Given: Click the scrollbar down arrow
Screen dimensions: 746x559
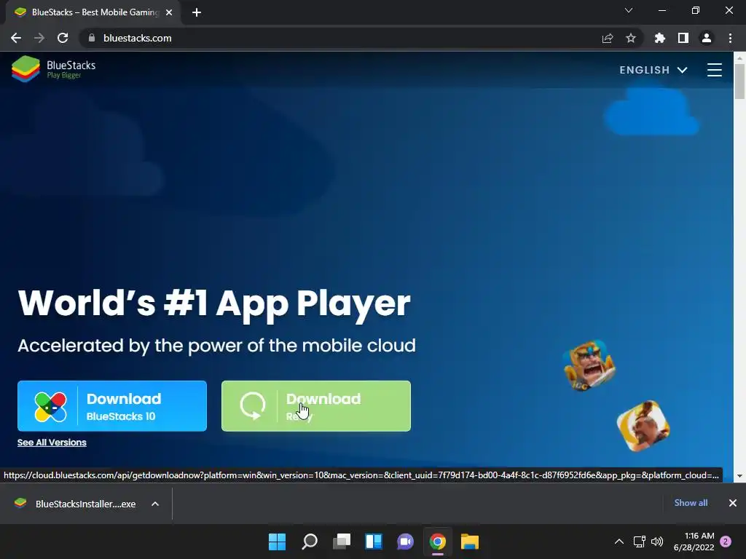Looking at the screenshot, I should click(739, 476).
